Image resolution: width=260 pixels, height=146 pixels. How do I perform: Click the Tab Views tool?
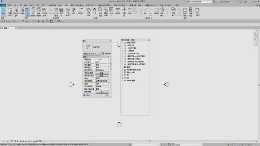[185, 12]
